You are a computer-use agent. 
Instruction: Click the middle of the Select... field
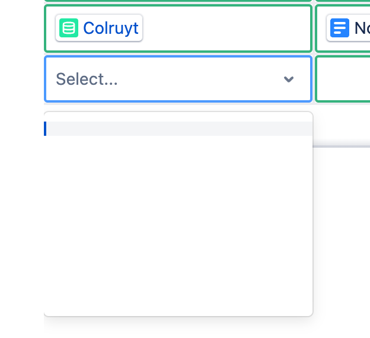pyautogui.click(x=178, y=79)
